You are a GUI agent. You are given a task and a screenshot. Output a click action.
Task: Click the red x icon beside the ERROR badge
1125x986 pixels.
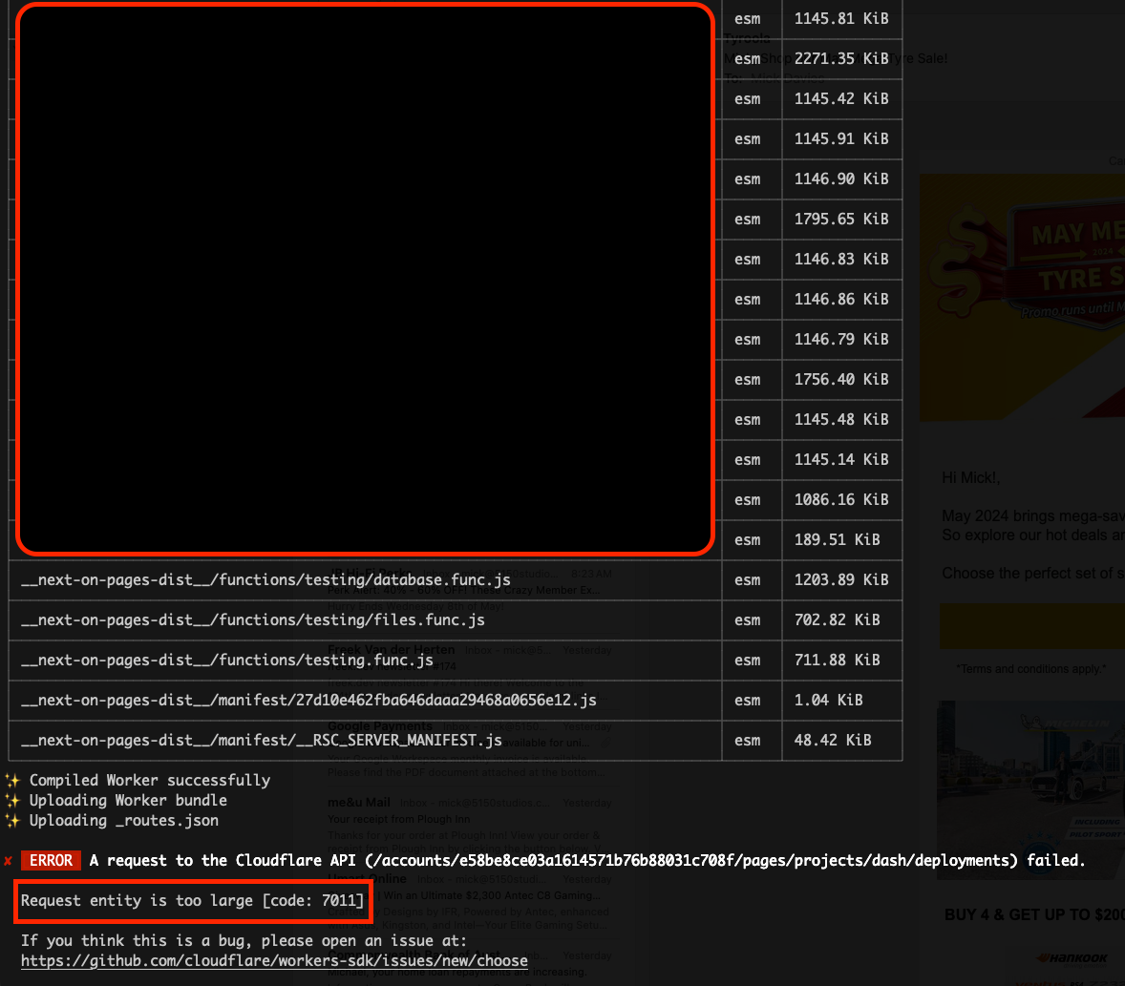coord(10,859)
